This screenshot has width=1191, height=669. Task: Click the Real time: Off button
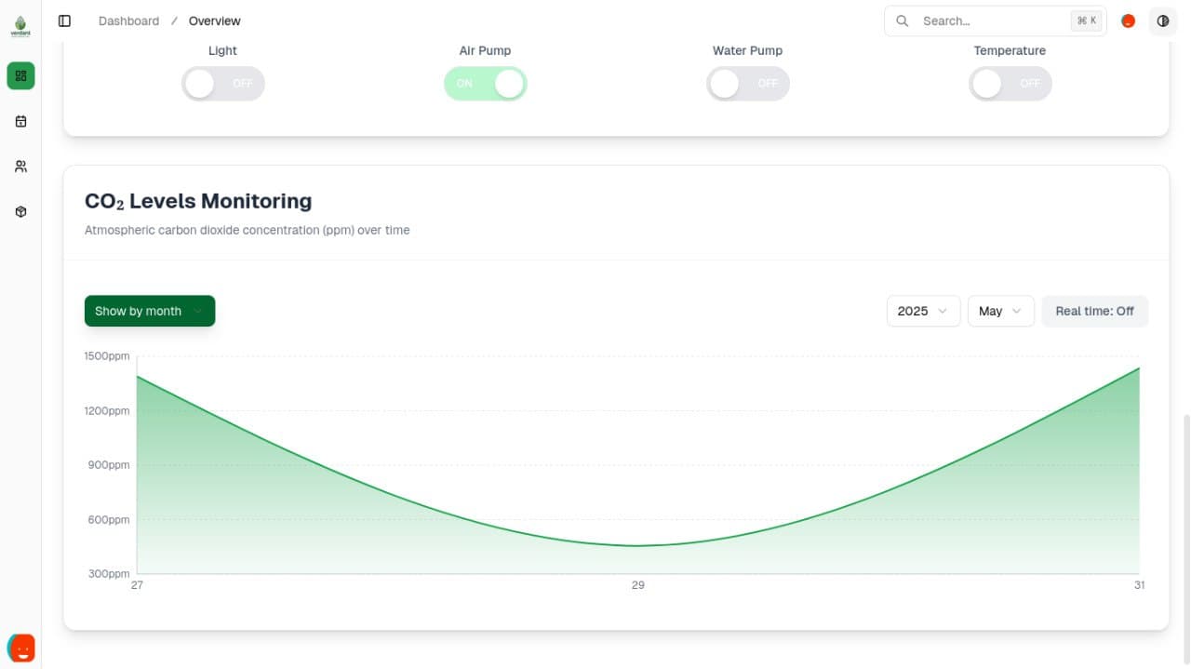[1094, 311]
